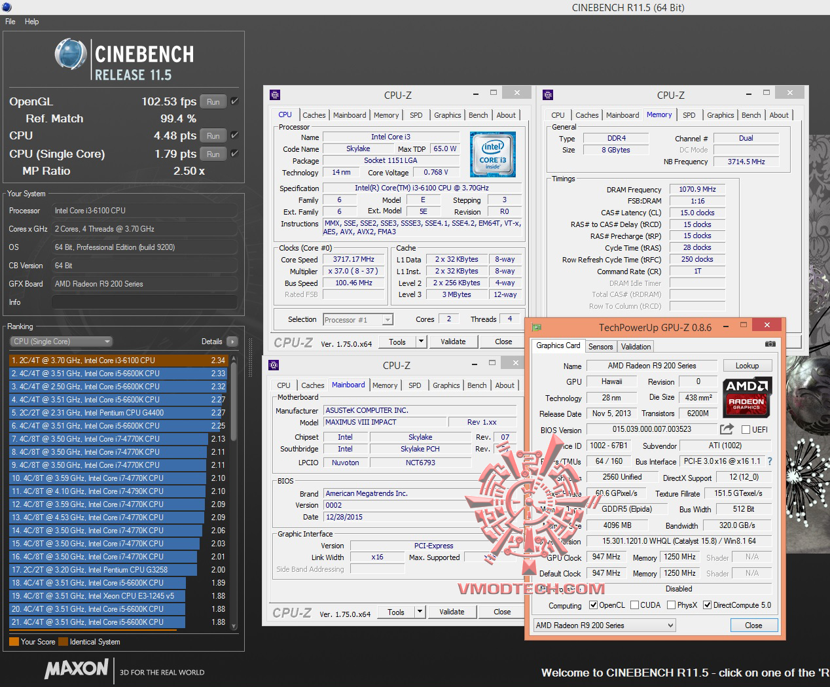
Task: Toggle the OpenCL computing checkbox
Action: [x=593, y=605]
